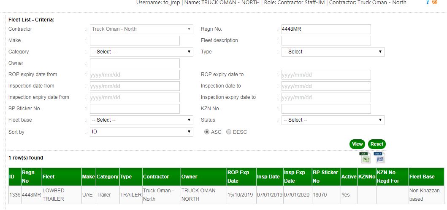Click the BP Sticker No. field
447x210 pixels.
(x=135, y=109)
